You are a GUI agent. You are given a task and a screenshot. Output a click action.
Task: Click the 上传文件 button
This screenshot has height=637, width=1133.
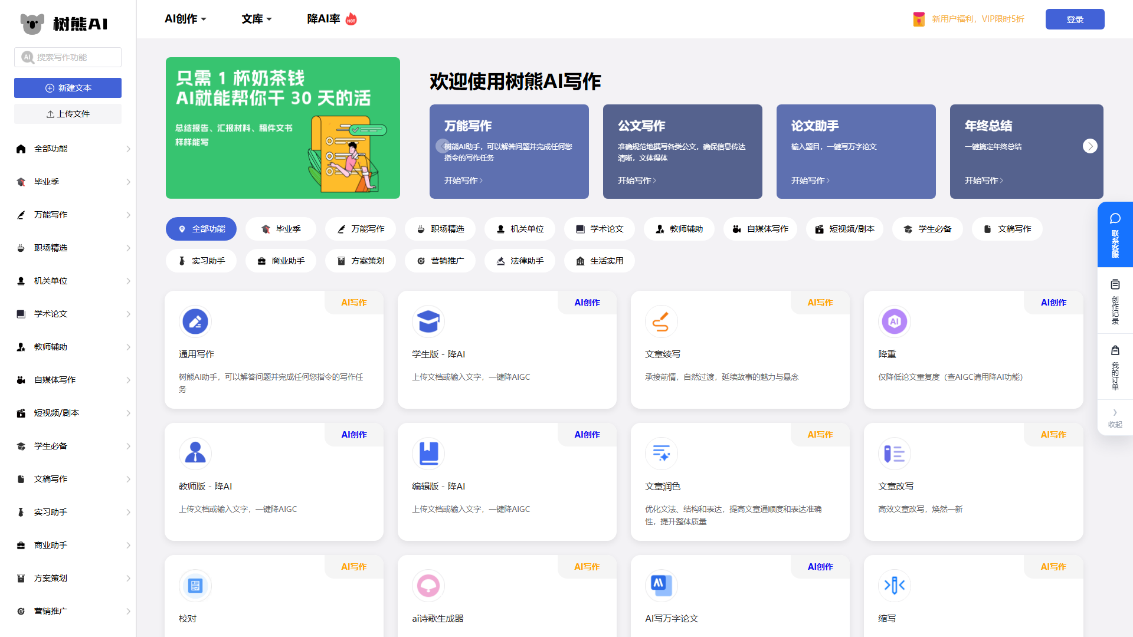click(68, 114)
